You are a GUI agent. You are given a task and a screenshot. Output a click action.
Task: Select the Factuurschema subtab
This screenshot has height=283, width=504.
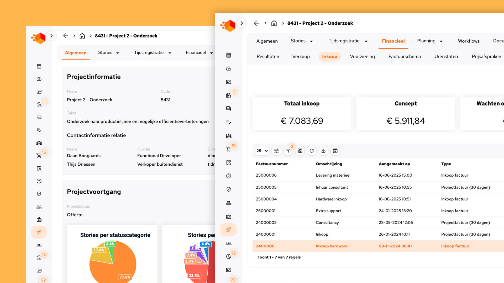tap(404, 57)
